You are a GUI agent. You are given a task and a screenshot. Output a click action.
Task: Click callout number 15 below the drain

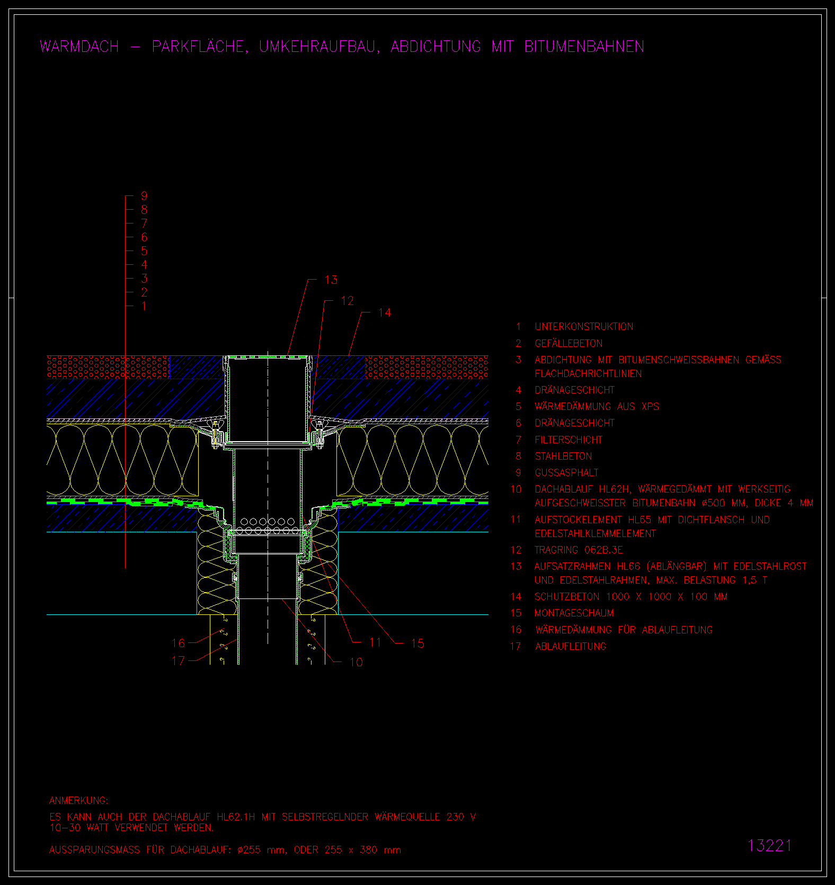click(x=417, y=643)
